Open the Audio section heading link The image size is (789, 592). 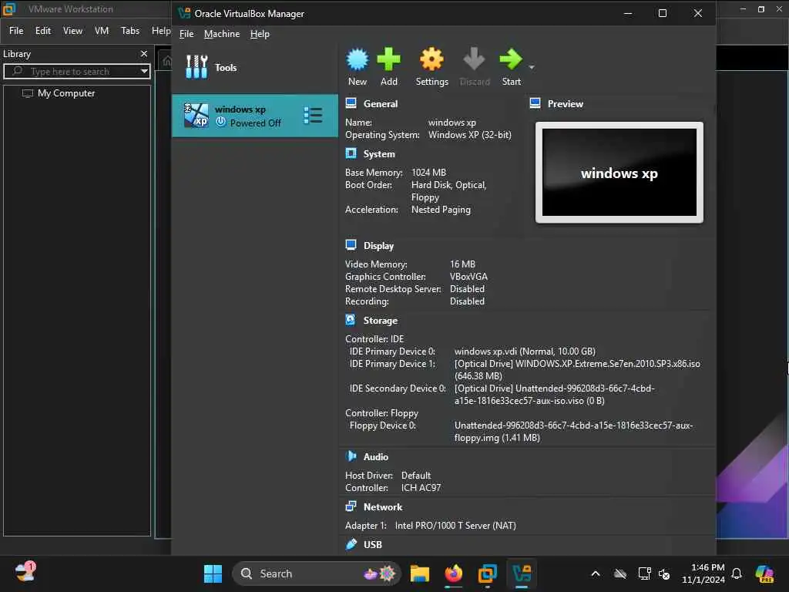[376, 456]
